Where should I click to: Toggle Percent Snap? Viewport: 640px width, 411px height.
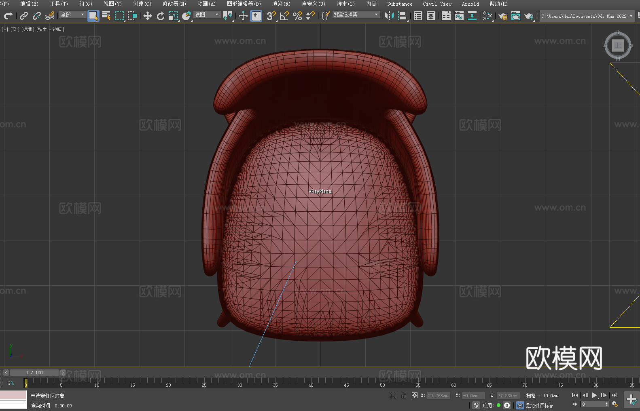pyautogui.click(x=297, y=16)
